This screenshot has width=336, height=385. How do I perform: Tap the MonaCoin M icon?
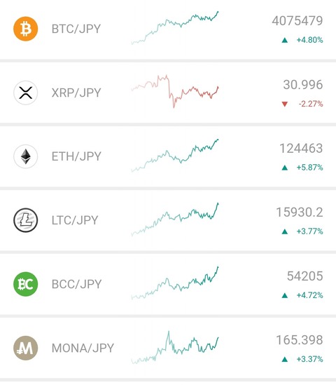tap(25, 348)
